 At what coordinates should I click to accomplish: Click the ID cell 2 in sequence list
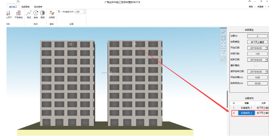(x=233, y=113)
